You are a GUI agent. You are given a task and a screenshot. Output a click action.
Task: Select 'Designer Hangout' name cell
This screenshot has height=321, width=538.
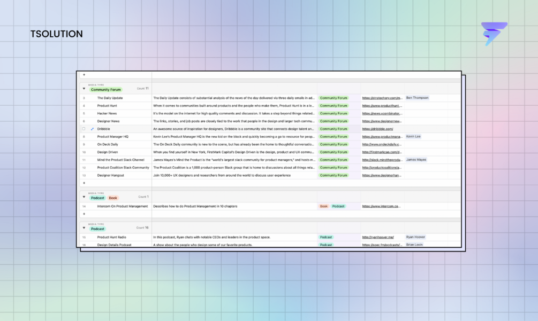coord(110,175)
